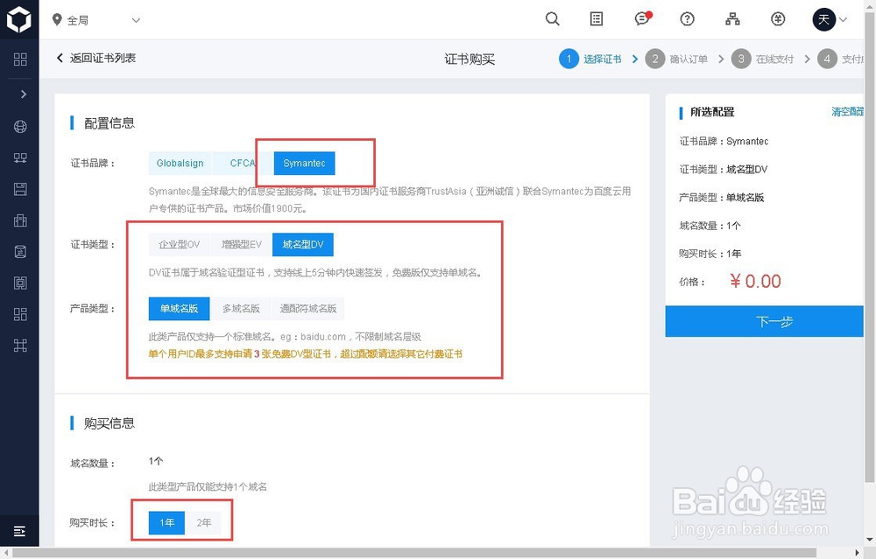Select 多域名版 product type
The width and height of the screenshot is (876, 559).
[x=241, y=309]
